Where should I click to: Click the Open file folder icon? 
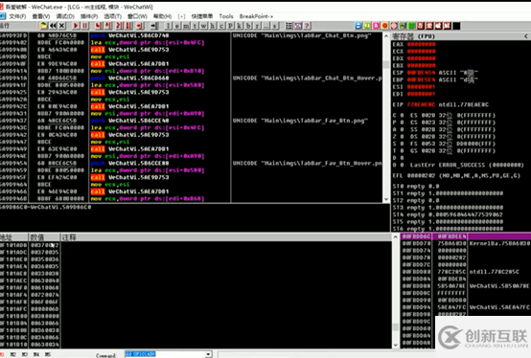[x=44, y=26]
